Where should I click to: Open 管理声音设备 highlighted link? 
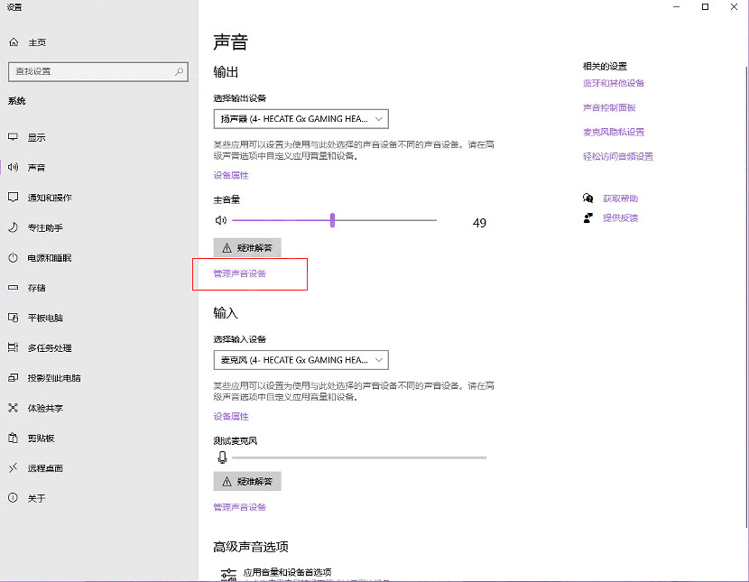[239, 273]
